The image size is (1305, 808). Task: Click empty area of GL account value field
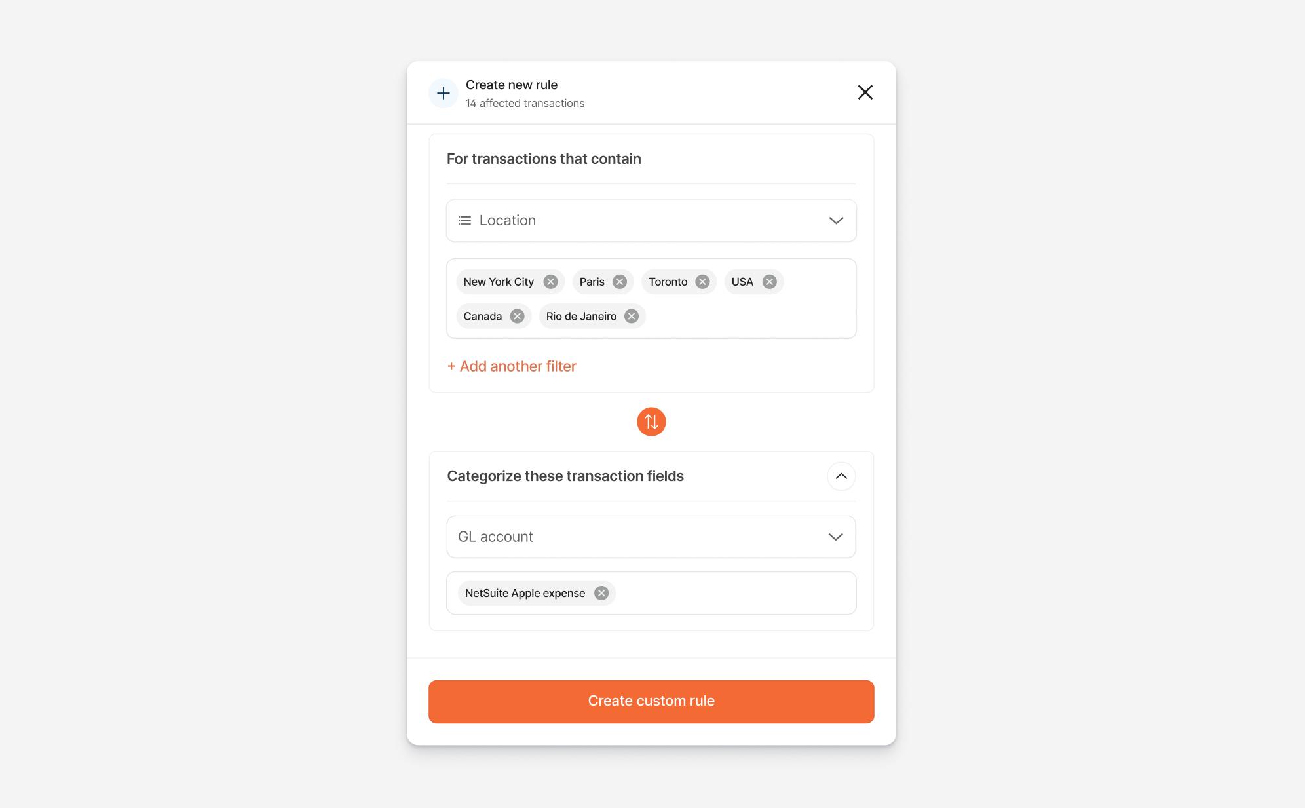coord(734,593)
